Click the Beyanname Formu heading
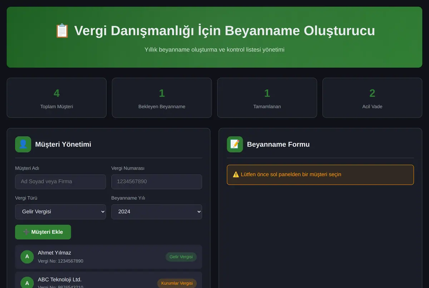The width and height of the screenshot is (429, 288). (278, 144)
